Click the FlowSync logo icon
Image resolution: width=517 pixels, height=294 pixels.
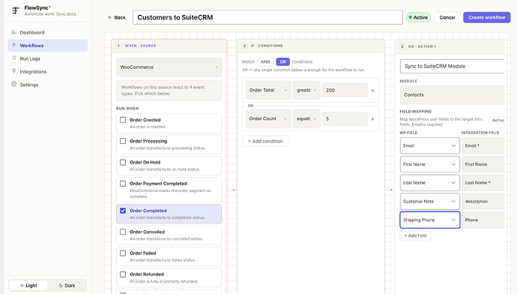pos(15,10)
